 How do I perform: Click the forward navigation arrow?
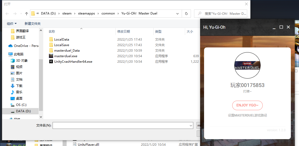click(x=15, y=13)
